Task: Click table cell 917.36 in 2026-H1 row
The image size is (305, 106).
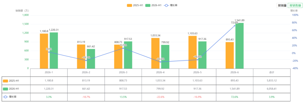Action: [x=197, y=89]
